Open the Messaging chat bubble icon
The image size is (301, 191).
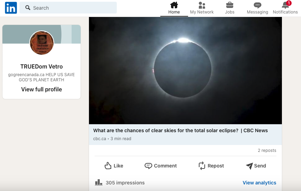pos(258,5)
